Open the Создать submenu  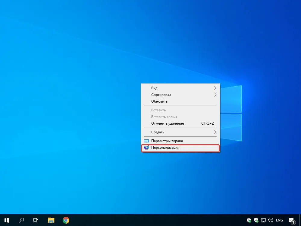click(x=180, y=132)
